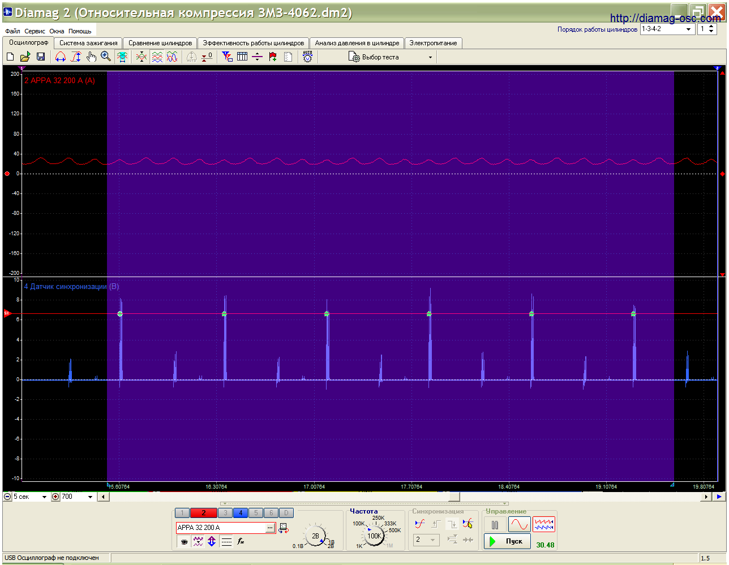
Task: Select channel 5 button
Action: pyautogui.click(x=256, y=513)
